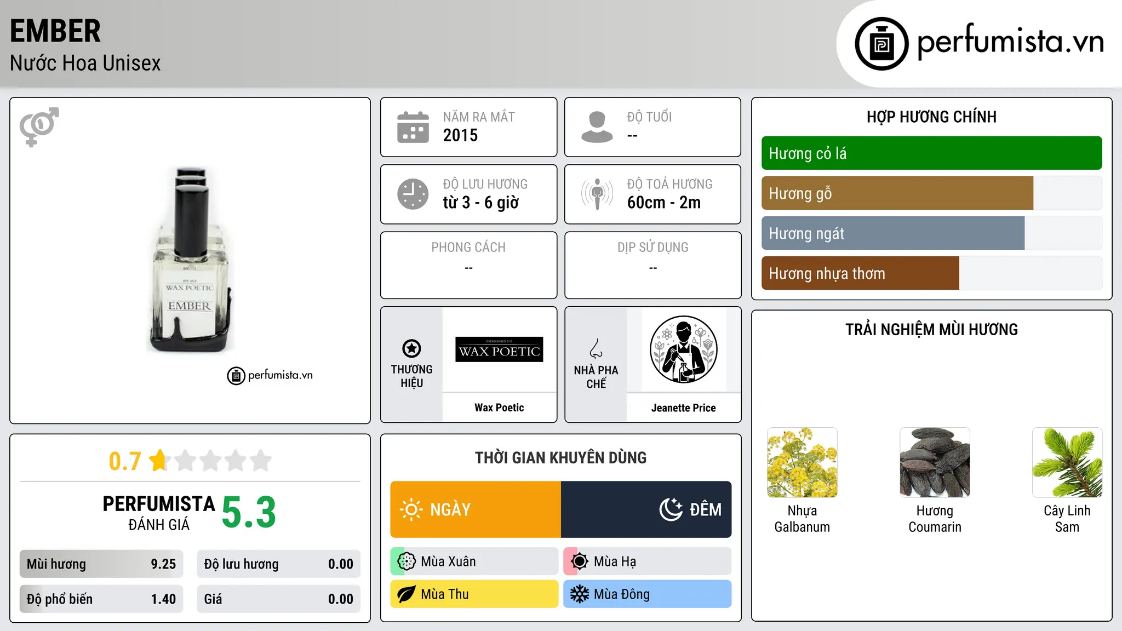This screenshot has height=631, width=1122.
Task: Click the Độ phổ biến score 1.40 row
Action: coord(101,599)
